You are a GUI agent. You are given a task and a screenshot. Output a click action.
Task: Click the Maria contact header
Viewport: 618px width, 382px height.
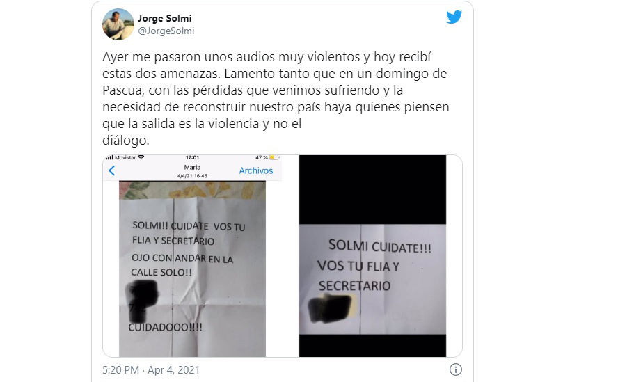[192, 167]
